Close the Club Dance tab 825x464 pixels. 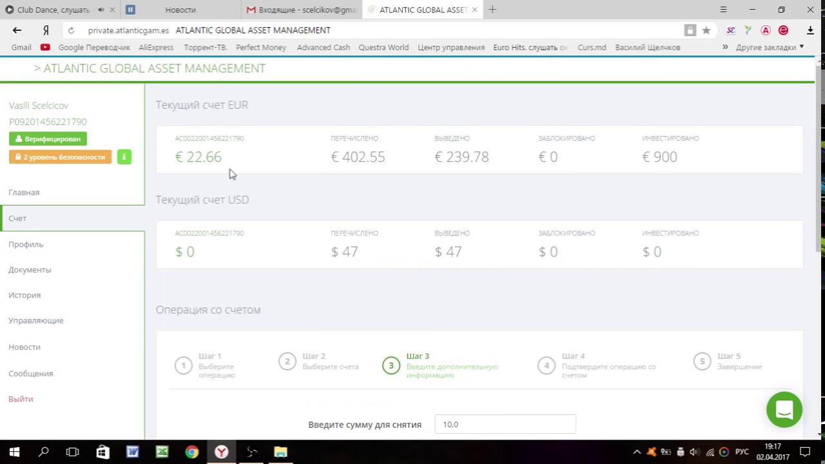click(x=113, y=10)
